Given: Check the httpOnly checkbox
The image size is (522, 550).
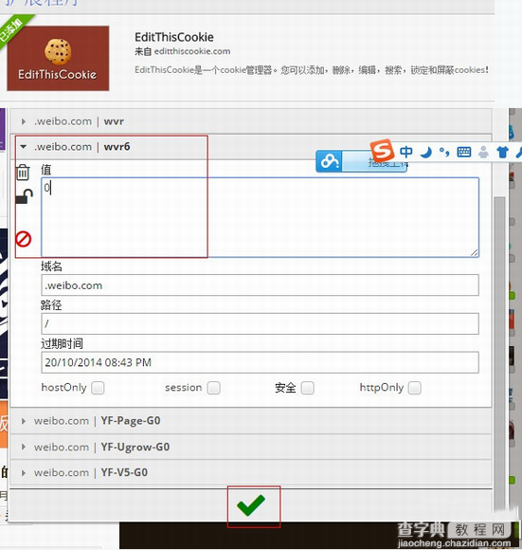Looking at the screenshot, I should tap(415, 388).
